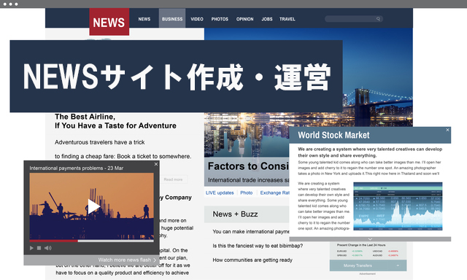Go to the VIDEO menu item
The height and width of the screenshot is (280, 467).
(197, 19)
